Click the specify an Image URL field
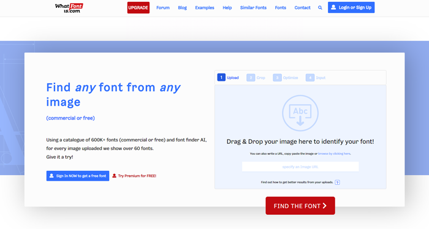 coord(300,167)
